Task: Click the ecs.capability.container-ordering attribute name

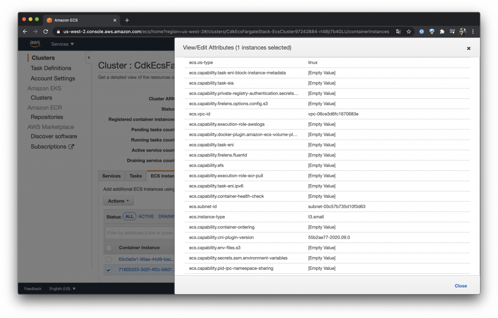Action: coord(222,227)
